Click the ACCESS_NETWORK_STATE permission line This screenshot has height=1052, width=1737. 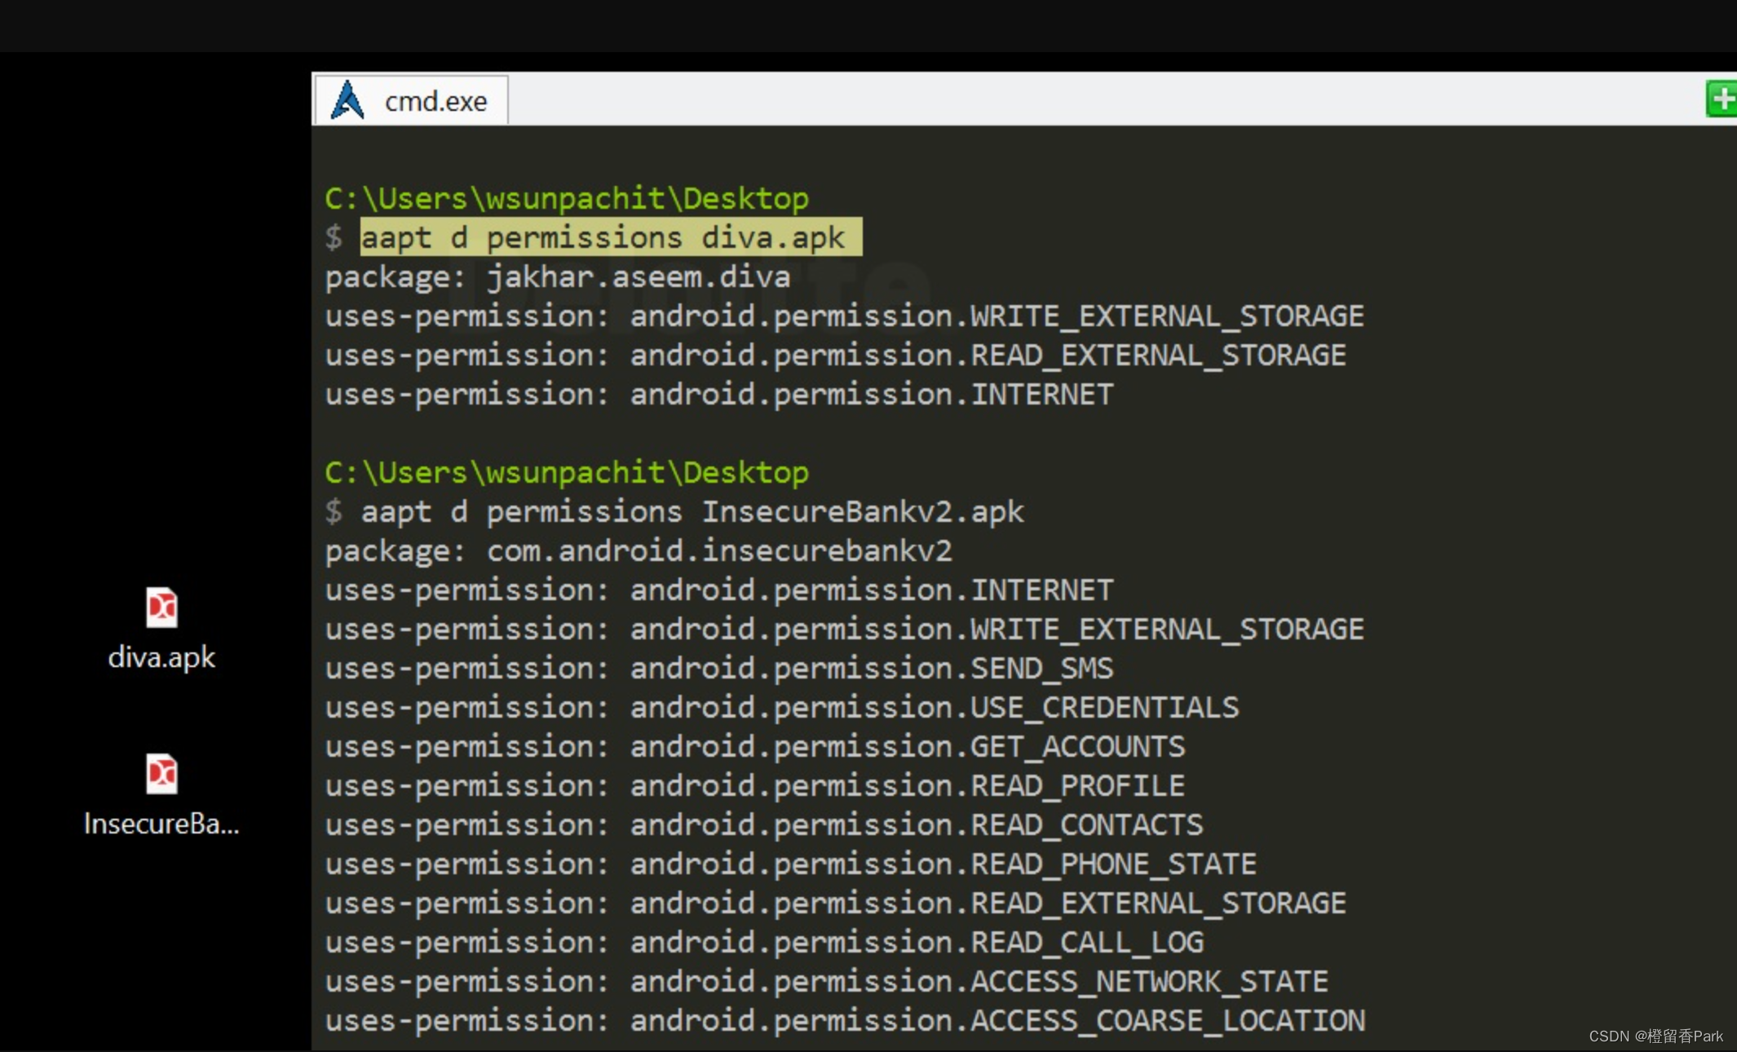click(x=827, y=981)
